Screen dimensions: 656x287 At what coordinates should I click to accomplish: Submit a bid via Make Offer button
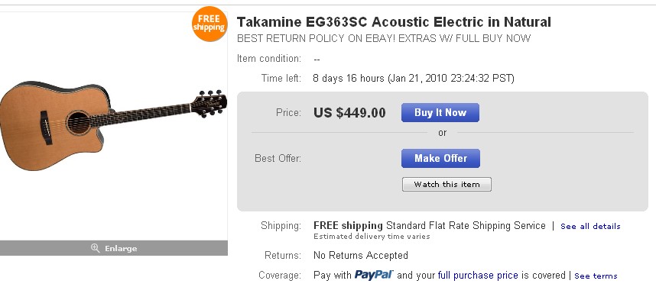tap(440, 158)
